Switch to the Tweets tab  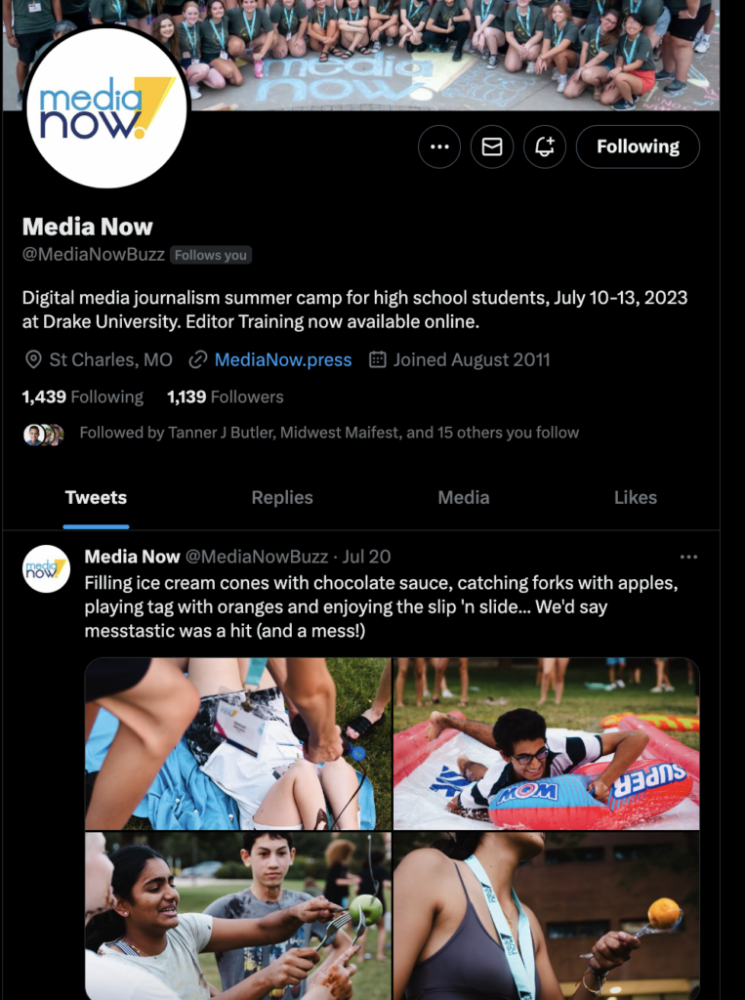[96, 497]
